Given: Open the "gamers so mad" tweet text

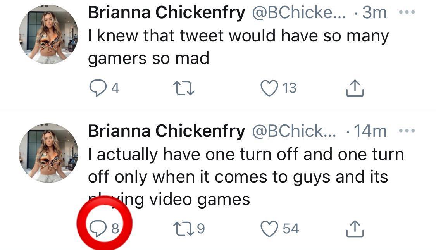Looking at the screenshot, I should (x=238, y=47).
